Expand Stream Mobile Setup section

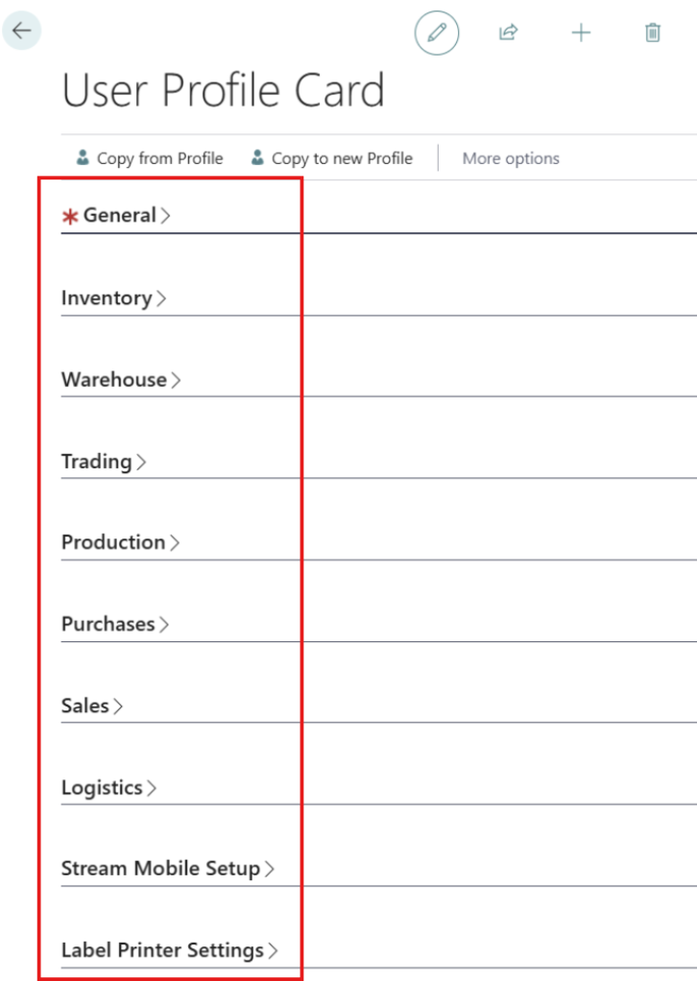point(160,869)
